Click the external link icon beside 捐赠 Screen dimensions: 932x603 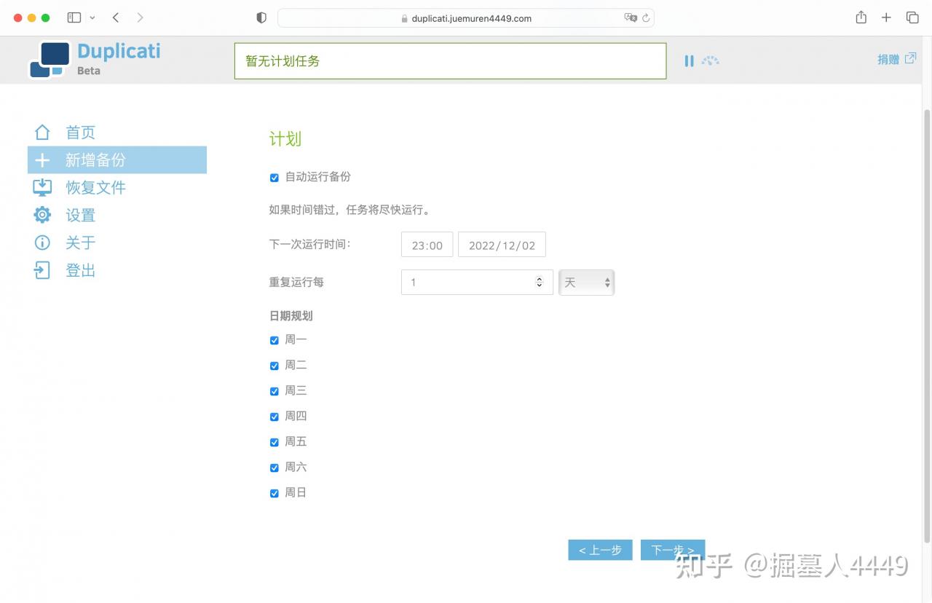[x=910, y=59]
